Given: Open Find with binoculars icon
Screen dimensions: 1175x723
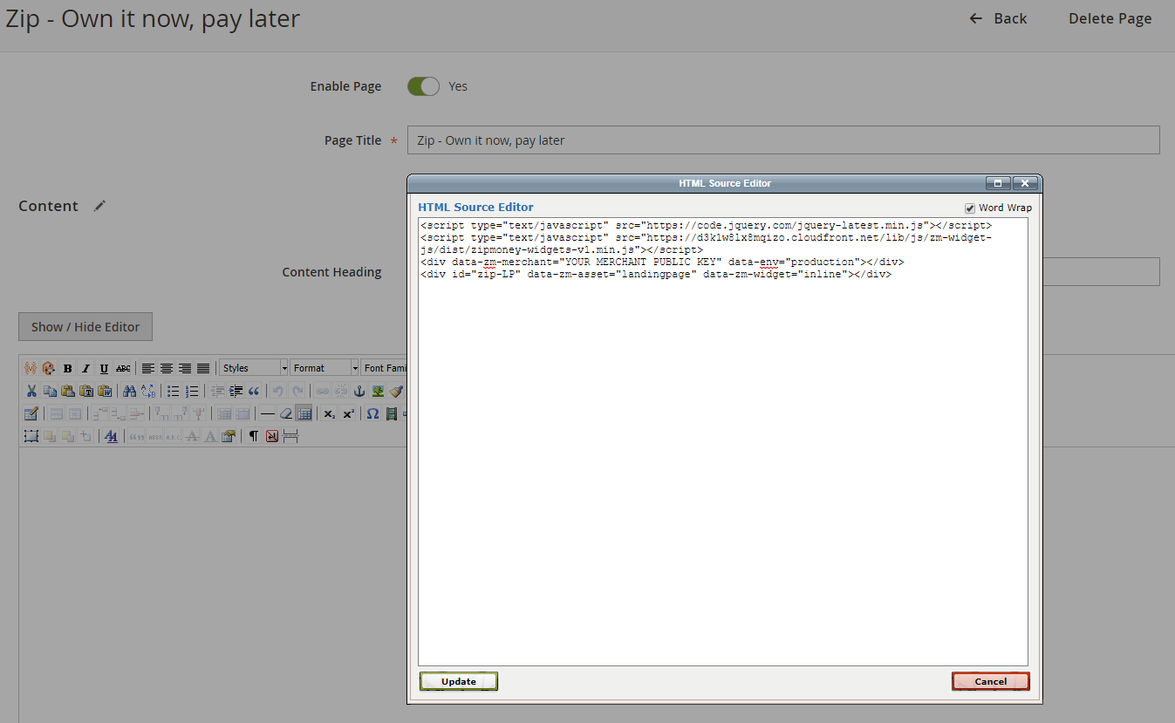Looking at the screenshot, I should tap(129, 391).
